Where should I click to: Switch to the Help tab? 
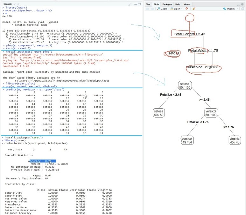[178, 4]
